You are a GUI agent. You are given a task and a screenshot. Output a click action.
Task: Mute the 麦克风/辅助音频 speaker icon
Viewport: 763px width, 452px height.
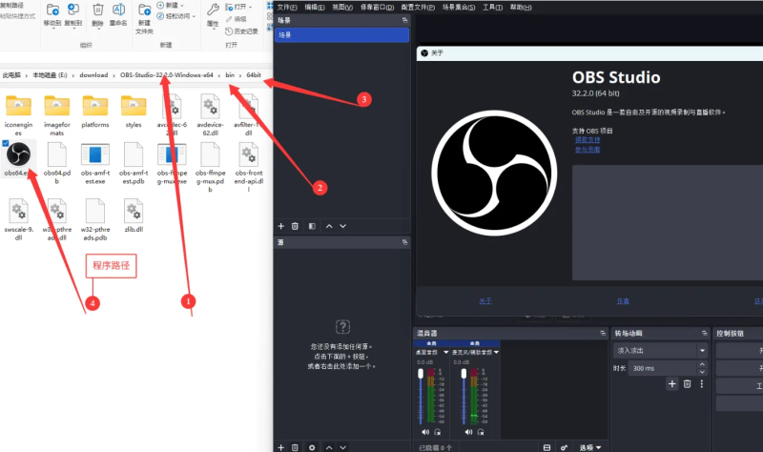tap(468, 432)
